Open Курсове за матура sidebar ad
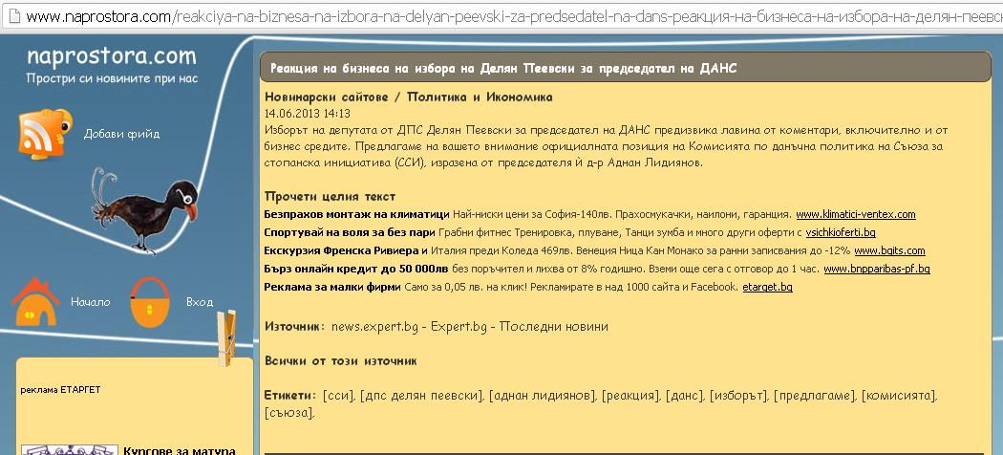Screen dimensions: 1003x455 tap(180, 450)
